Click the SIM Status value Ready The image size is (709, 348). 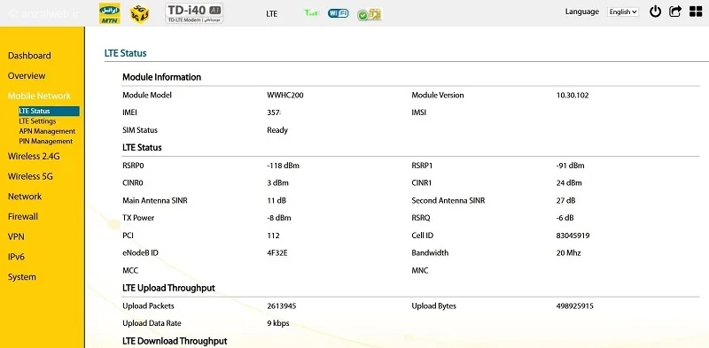click(277, 130)
